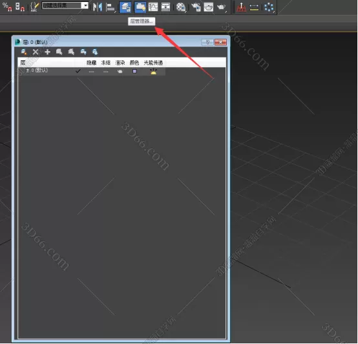Click layer 0 color swatch

(x=134, y=71)
